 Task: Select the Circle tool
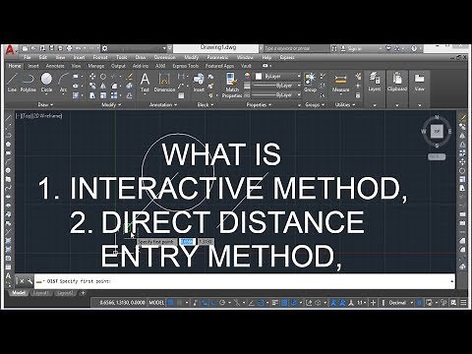(x=46, y=83)
